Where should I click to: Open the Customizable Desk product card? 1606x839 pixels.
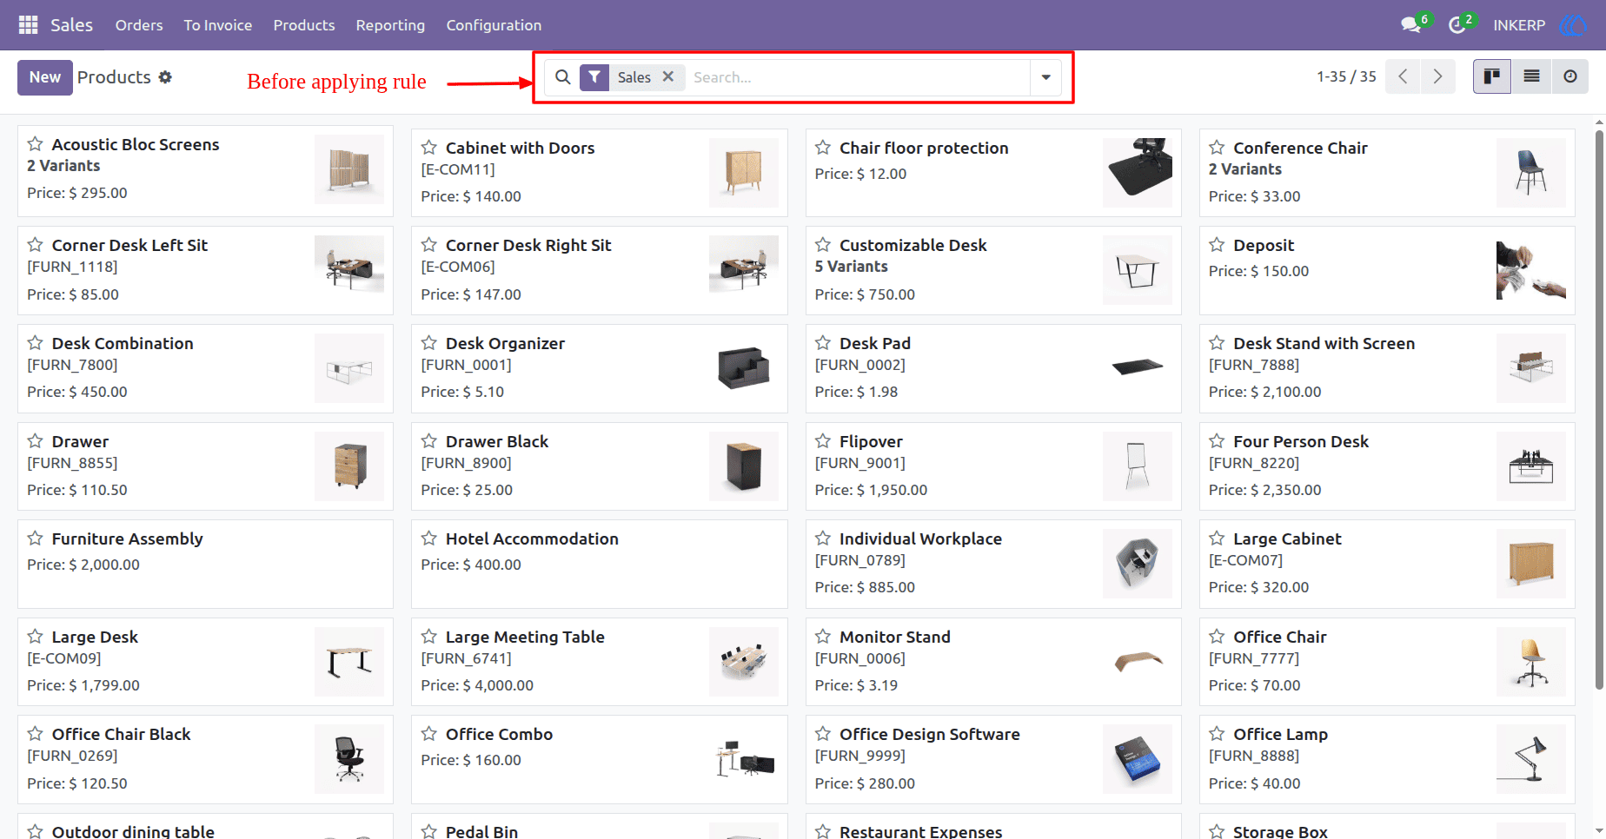pos(993,270)
